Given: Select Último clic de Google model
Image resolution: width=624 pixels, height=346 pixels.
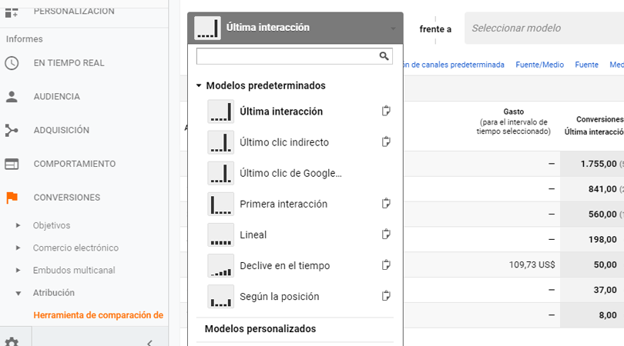Looking at the screenshot, I should pyautogui.click(x=290, y=173).
